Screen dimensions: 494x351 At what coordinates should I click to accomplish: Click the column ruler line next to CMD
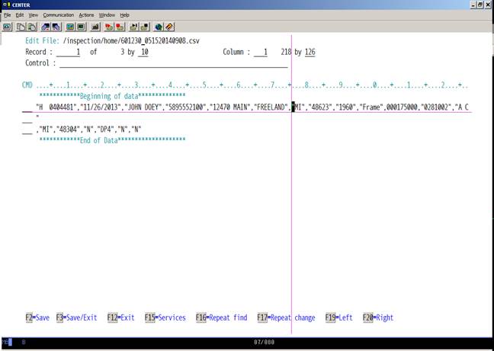252,85
